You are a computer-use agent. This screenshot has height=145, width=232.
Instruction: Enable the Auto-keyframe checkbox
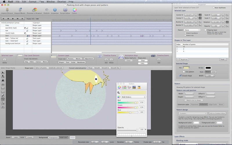214,8
